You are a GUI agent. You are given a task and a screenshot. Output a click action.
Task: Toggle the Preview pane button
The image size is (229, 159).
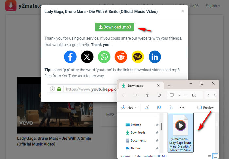click(205, 108)
